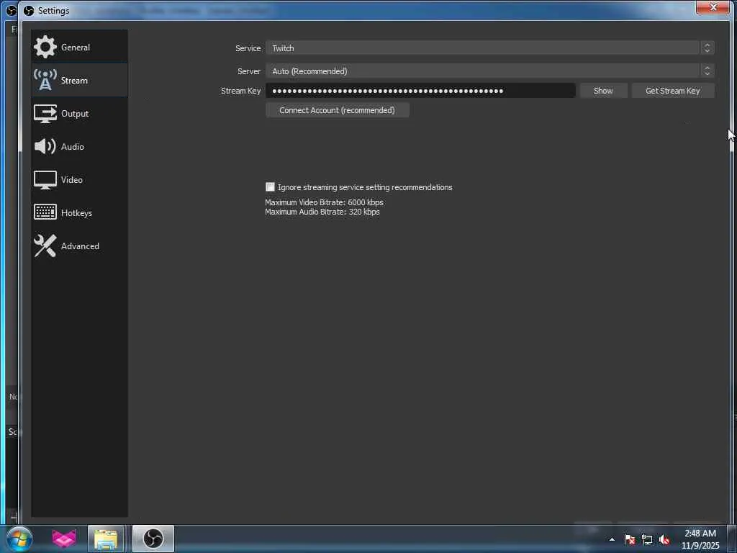Go to the Advanced tab label
This screenshot has height=553, width=737.
(80, 246)
